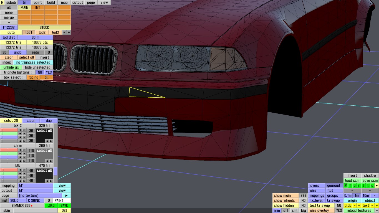Viewport: 379px width, 213px height.
Task: Set box select mode to all
Action: [47, 77]
